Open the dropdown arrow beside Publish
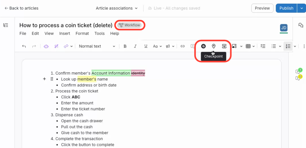The image size is (306, 148). pos(301,8)
